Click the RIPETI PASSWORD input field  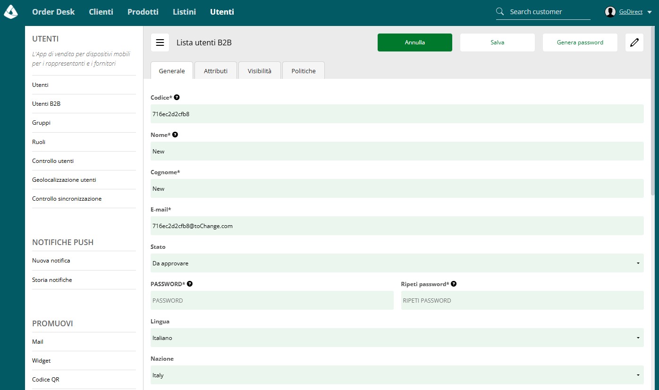pos(523,300)
